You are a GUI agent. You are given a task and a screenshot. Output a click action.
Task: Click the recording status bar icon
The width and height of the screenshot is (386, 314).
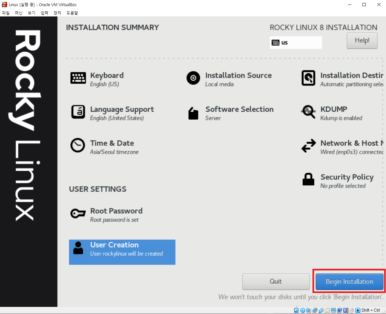click(x=340, y=310)
